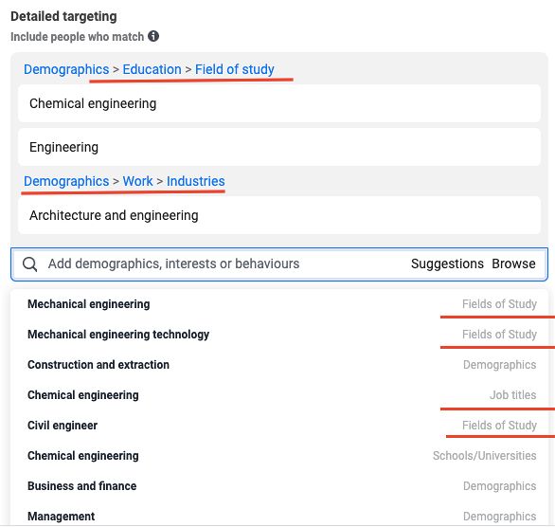Click the magnifier search icon
Image resolution: width=555 pixels, height=527 pixels.
(29, 264)
